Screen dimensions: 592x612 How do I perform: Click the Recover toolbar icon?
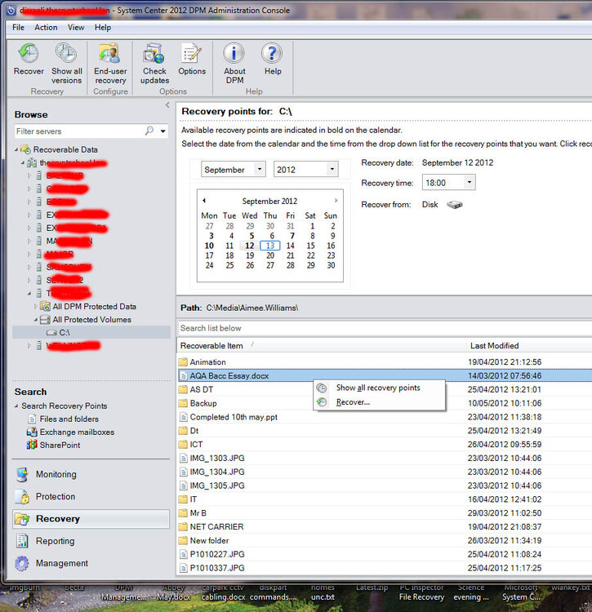pyautogui.click(x=29, y=53)
